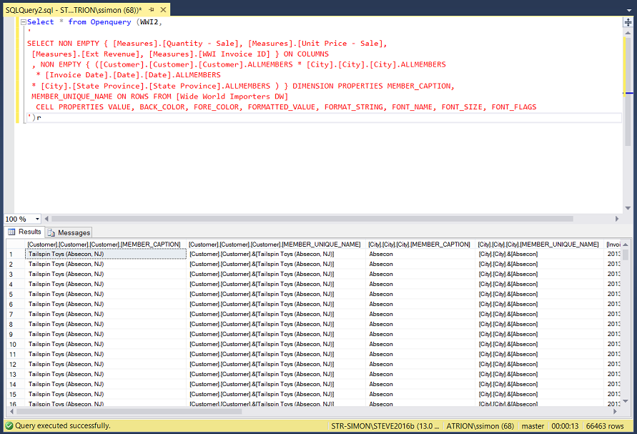Click the query executed successfully status icon
The image size is (637, 434).
pos(8,425)
